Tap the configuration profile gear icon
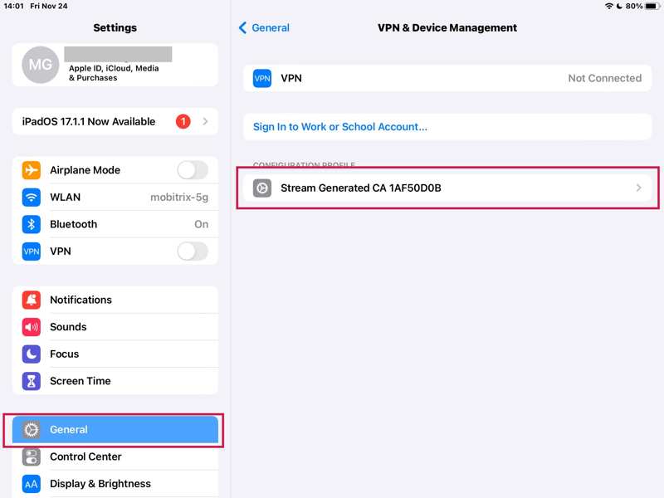This screenshot has width=664, height=498. [x=262, y=188]
